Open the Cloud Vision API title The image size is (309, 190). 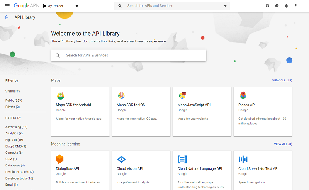[130, 168]
